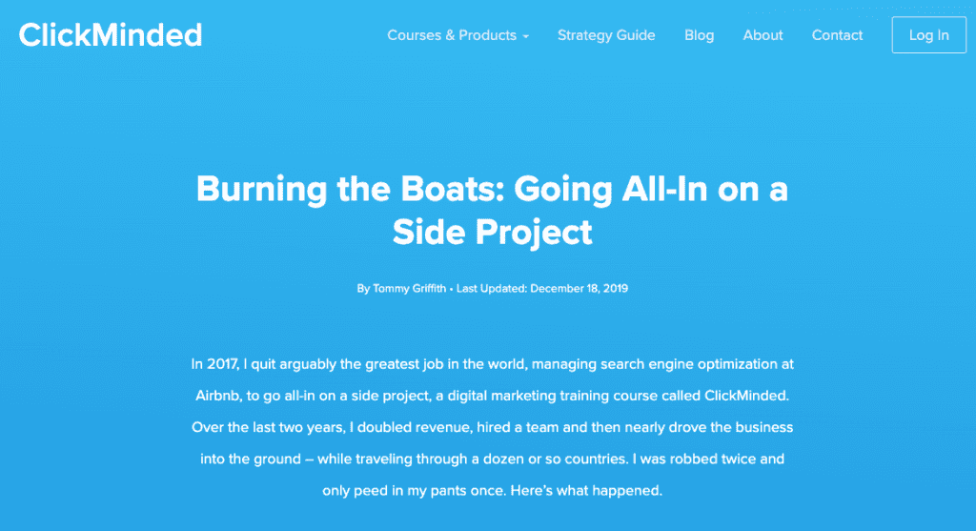Click the Side Project line of the title

[492, 232]
